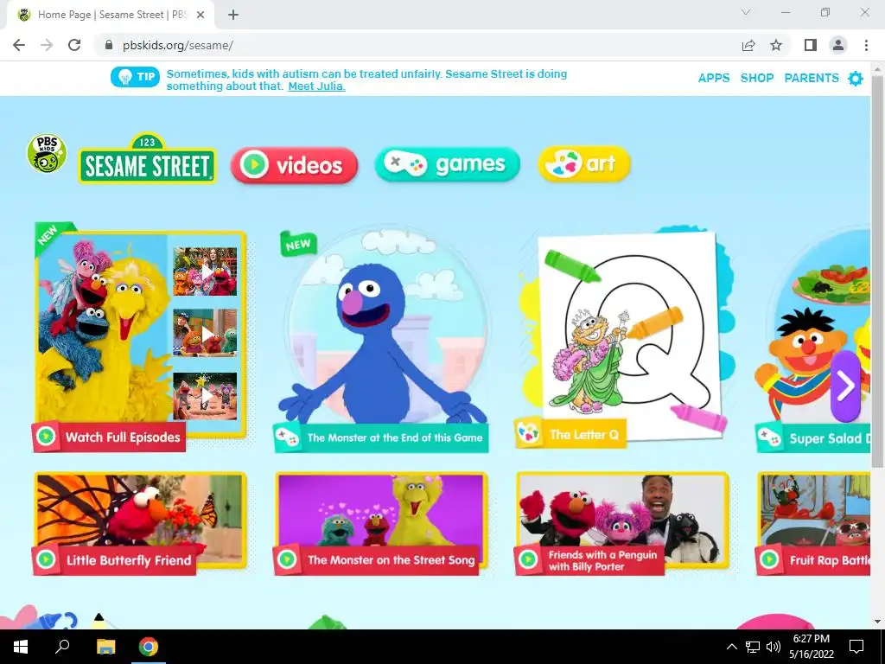This screenshot has width=885, height=664.
Task: Click the page vertical scrollbar
Action: [x=877, y=271]
